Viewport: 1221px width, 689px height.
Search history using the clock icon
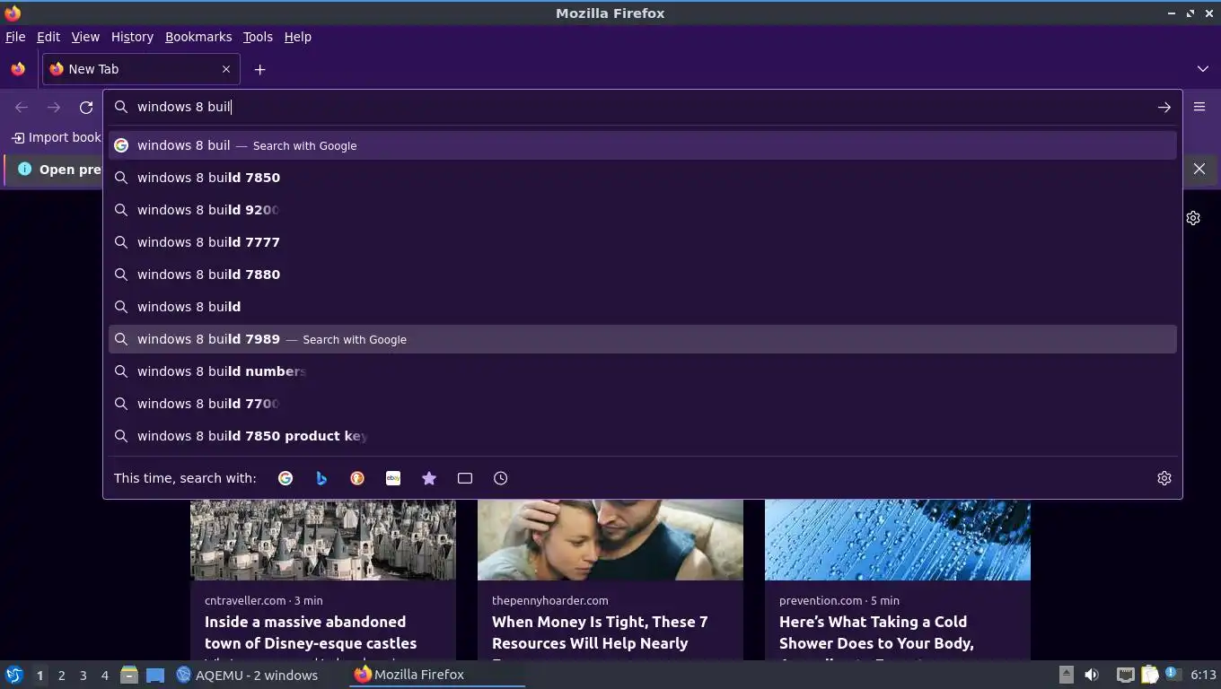(501, 478)
